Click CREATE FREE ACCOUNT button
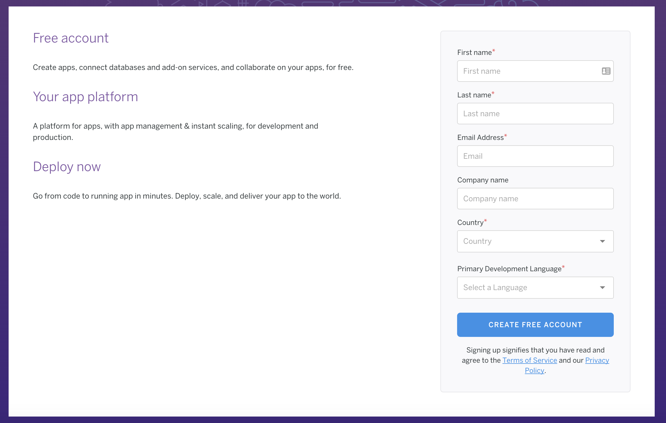Screen dimensions: 666x423 pos(535,325)
